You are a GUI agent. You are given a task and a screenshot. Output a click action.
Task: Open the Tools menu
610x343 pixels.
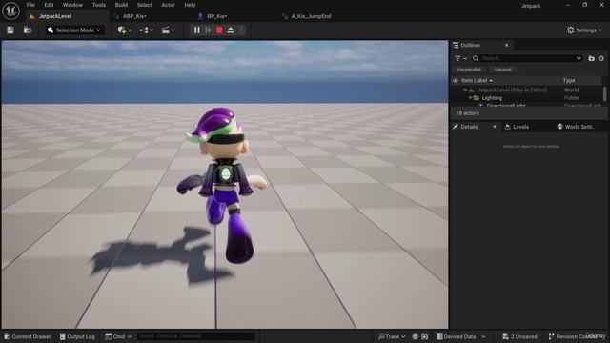click(99, 5)
